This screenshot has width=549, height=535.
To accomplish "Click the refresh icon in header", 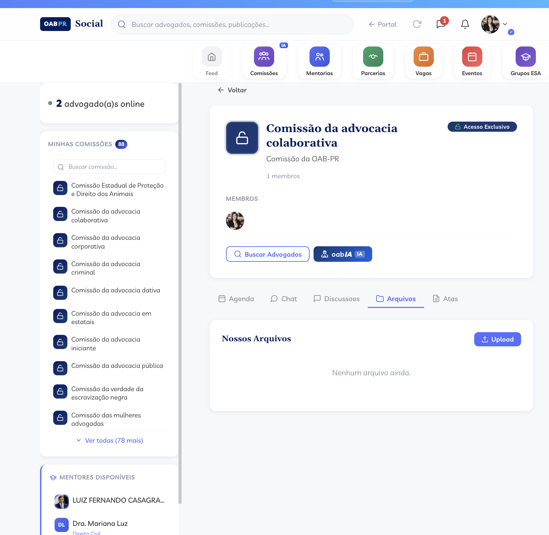I will (417, 24).
